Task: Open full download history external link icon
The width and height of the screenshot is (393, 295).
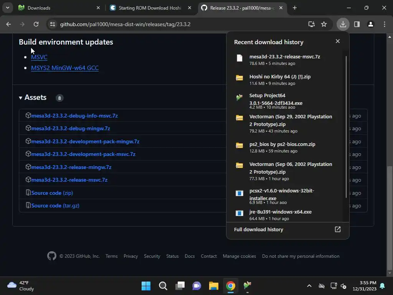Action: pyautogui.click(x=338, y=229)
